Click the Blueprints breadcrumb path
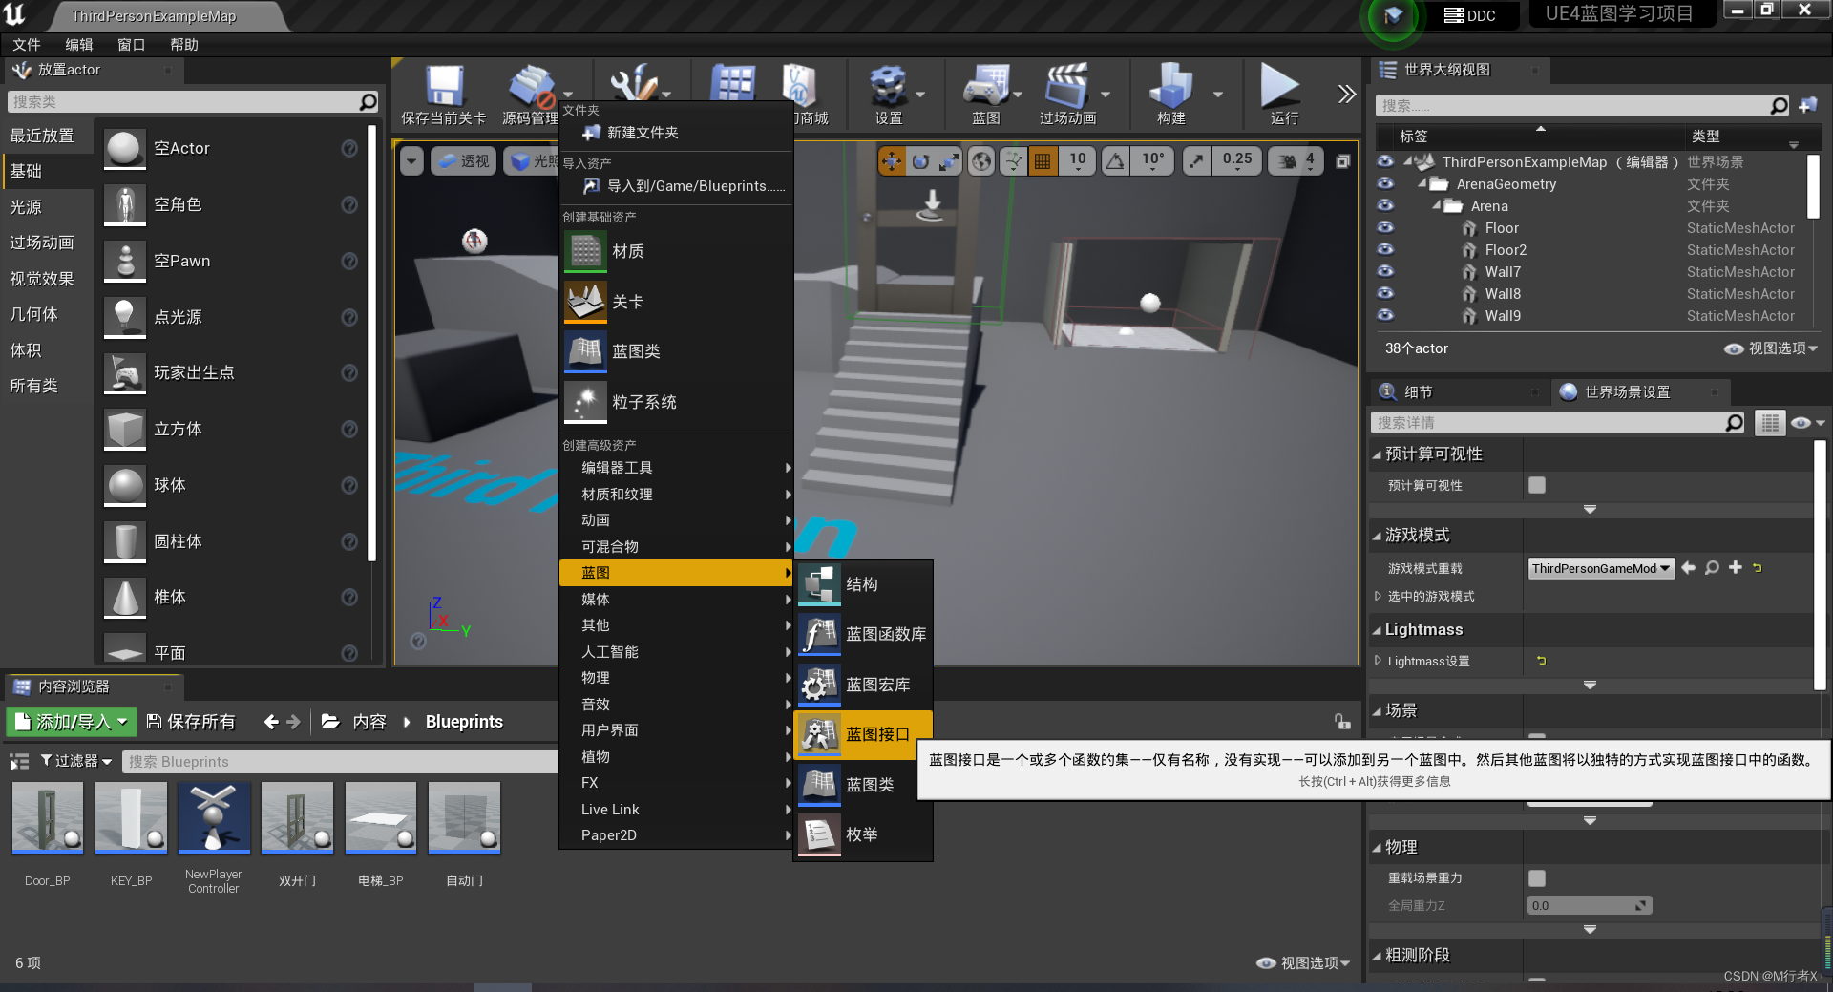The width and height of the screenshot is (1833, 992). point(464,722)
